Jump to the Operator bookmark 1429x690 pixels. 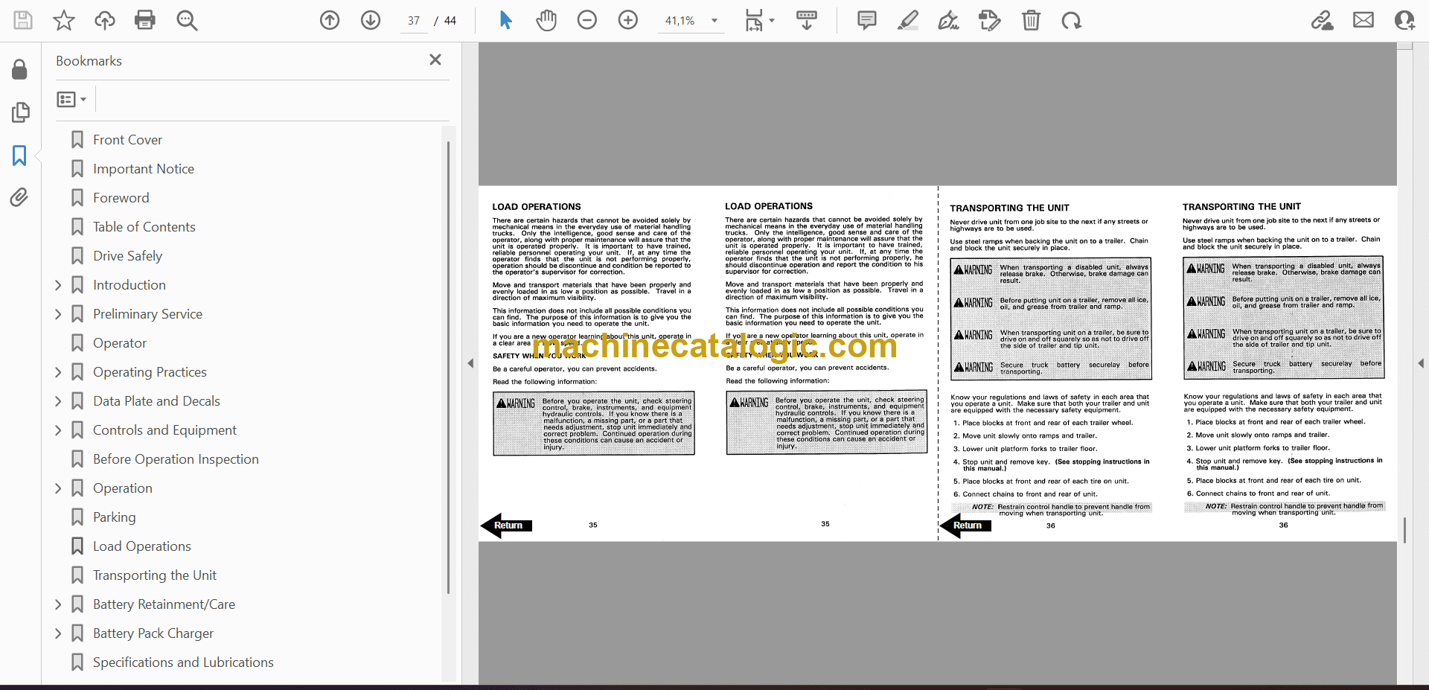(x=120, y=343)
